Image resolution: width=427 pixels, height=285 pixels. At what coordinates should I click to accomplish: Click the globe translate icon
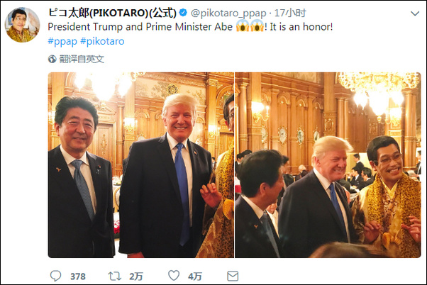click(x=52, y=59)
